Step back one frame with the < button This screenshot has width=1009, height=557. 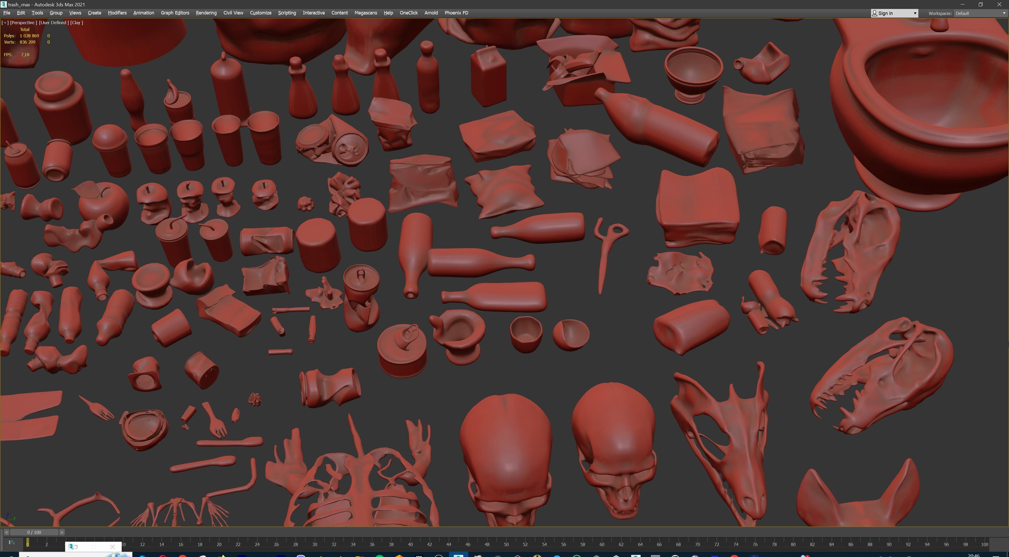point(6,532)
